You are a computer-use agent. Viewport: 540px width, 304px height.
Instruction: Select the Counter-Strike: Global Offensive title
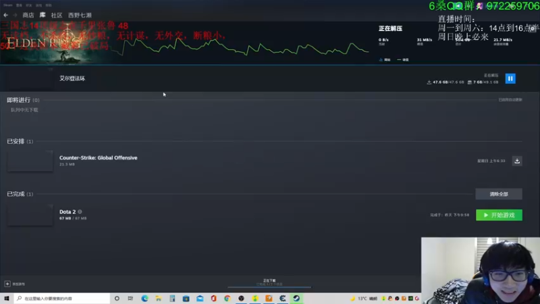tap(98, 158)
